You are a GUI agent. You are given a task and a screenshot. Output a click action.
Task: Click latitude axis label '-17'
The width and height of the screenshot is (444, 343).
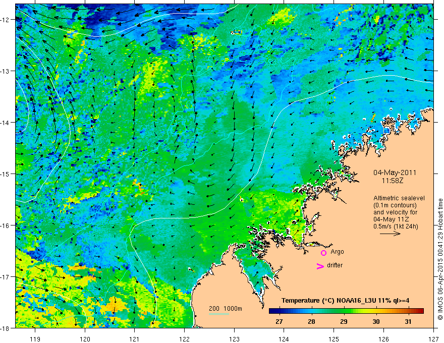(x=6, y=277)
